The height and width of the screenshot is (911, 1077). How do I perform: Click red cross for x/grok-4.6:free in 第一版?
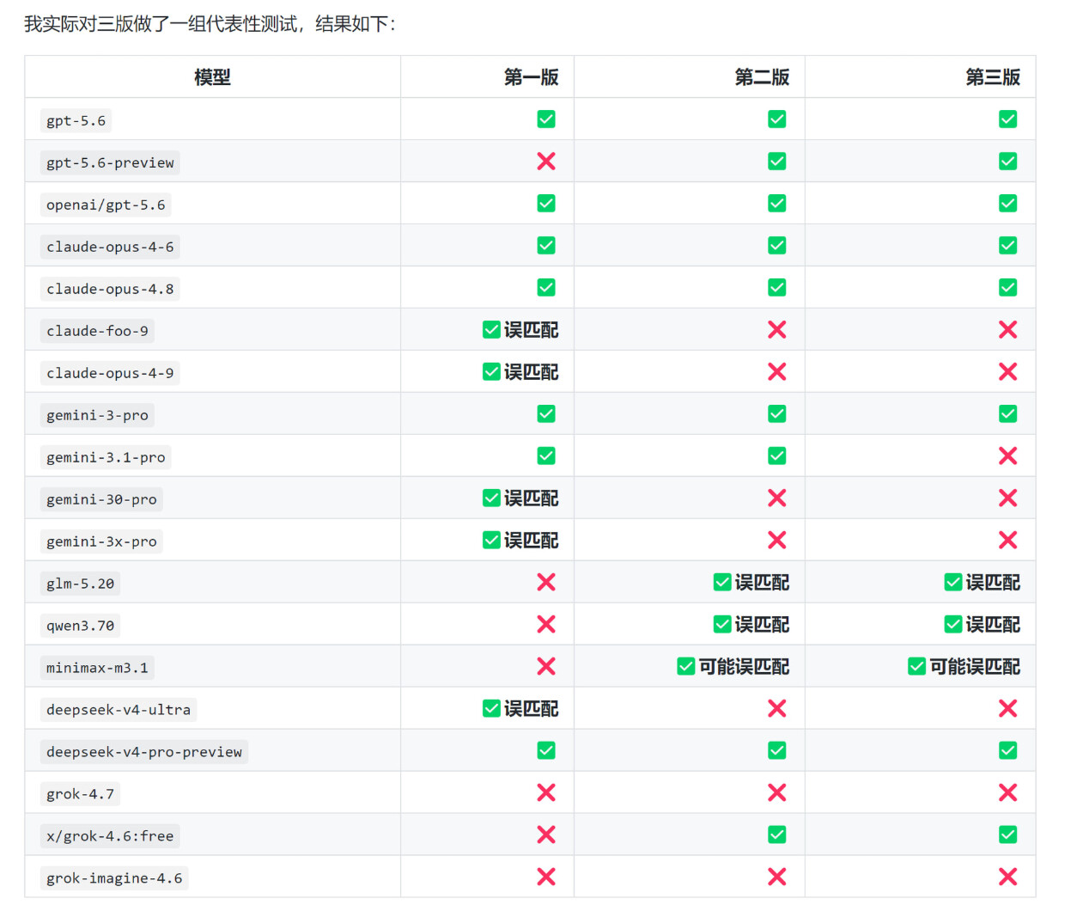pos(546,835)
